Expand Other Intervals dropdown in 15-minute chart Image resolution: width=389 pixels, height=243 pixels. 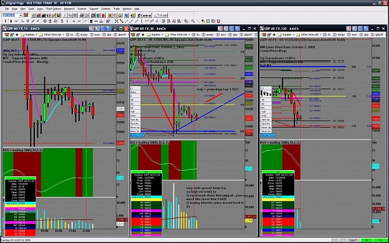coord(52,34)
